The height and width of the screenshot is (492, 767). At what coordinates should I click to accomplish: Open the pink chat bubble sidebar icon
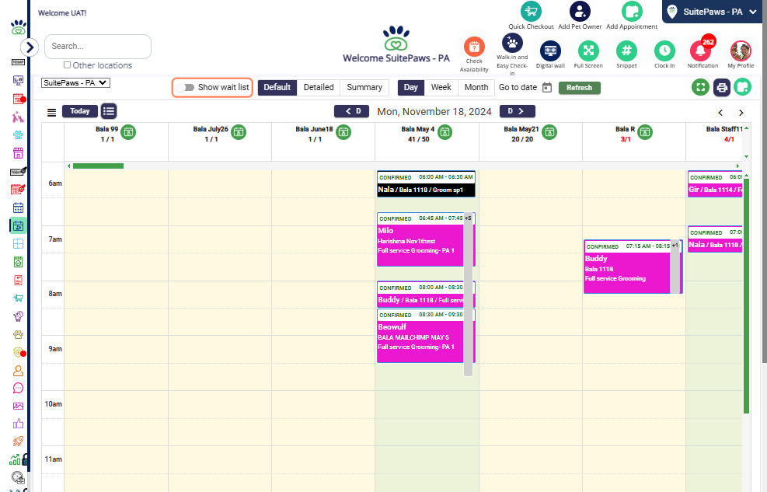pos(18,389)
